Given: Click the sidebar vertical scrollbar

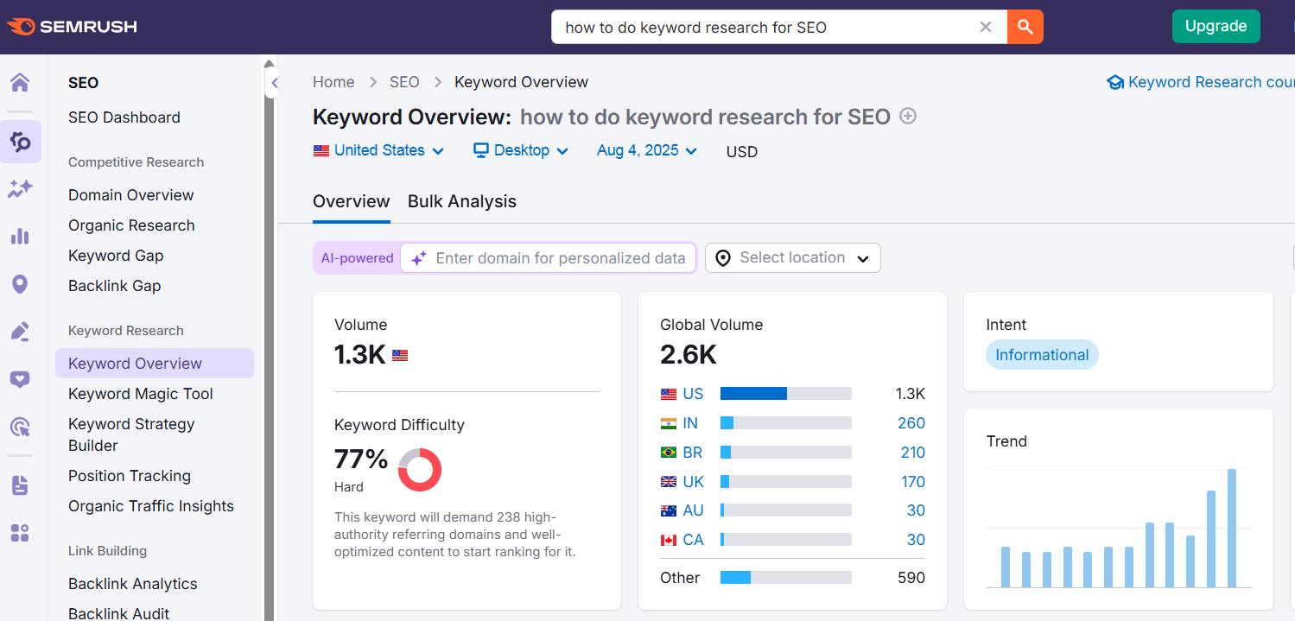Looking at the screenshot, I should coord(269,345).
